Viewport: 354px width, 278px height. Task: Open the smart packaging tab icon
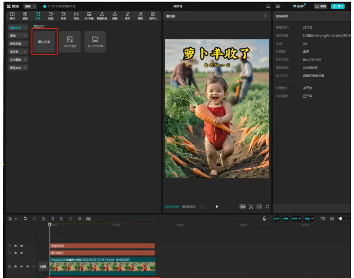point(102,16)
